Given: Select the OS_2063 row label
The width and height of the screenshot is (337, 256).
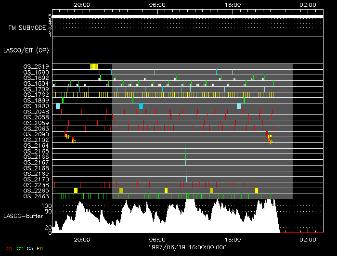Looking at the screenshot, I should (x=36, y=128).
